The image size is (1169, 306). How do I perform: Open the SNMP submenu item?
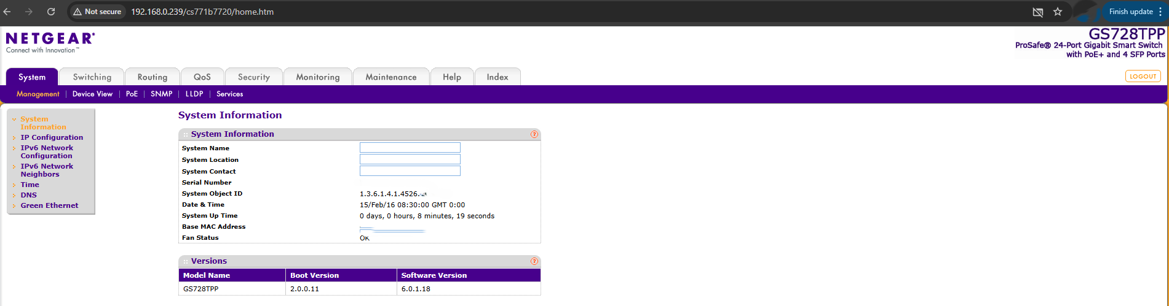pyautogui.click(x=161, y=94)
